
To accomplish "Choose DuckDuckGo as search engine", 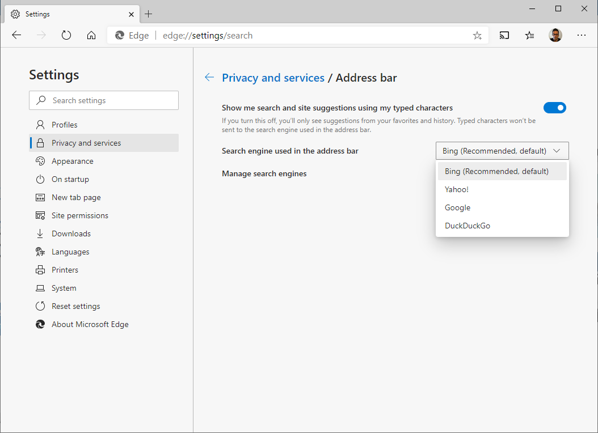I will point(502,226).
